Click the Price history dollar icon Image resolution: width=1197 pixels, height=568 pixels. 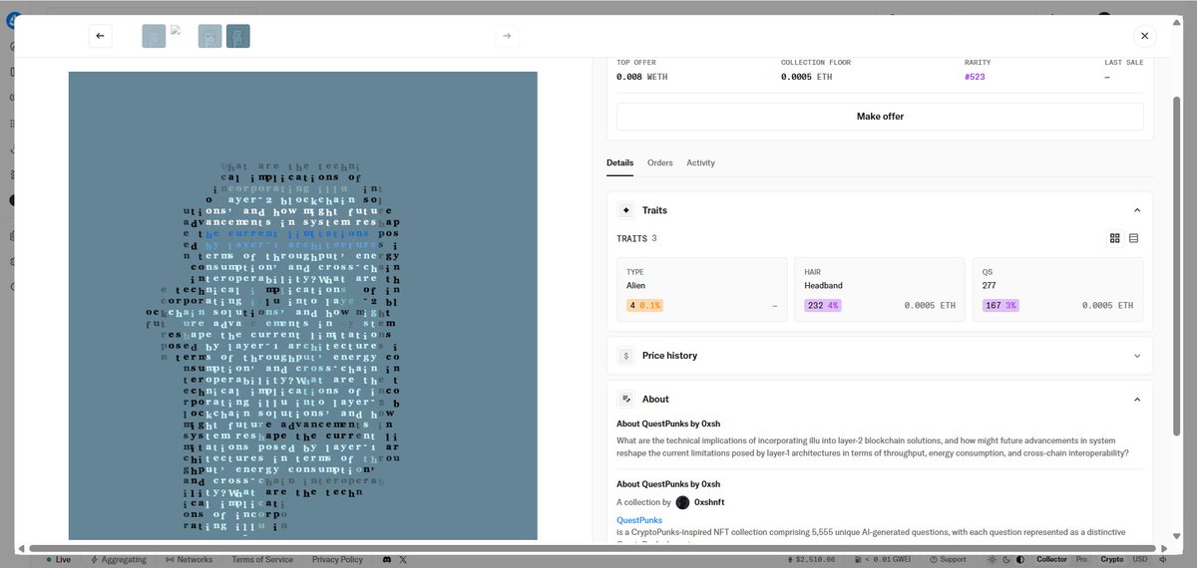click(626, 356)
